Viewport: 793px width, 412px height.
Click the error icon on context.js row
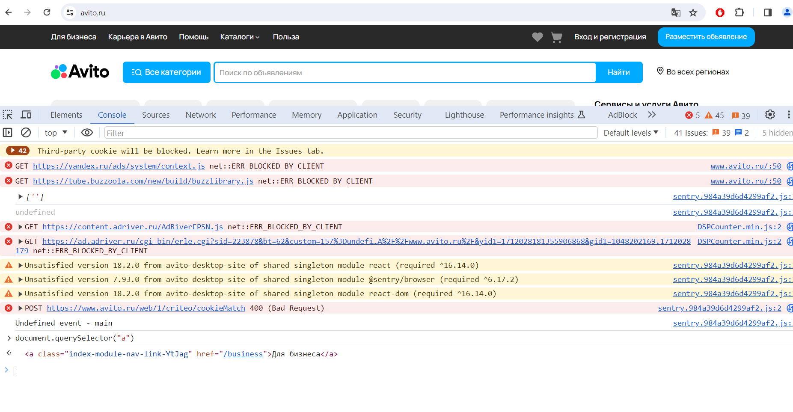click(x=9, y=166)
